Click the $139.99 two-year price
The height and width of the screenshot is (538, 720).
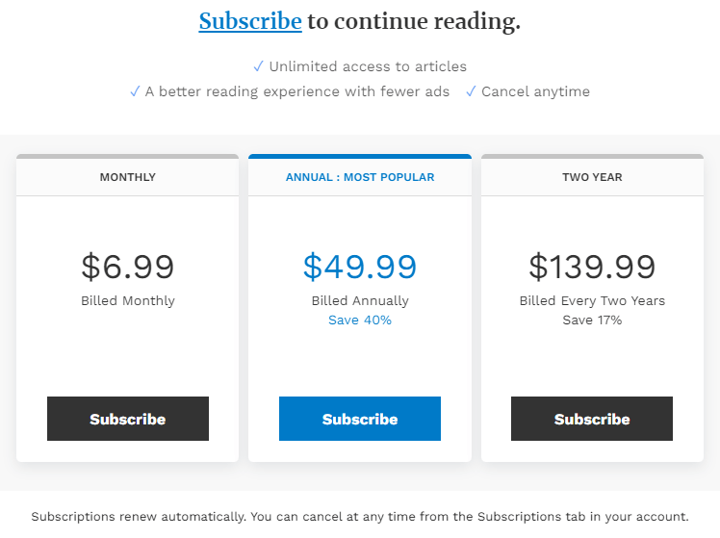(x=592, y=267)
